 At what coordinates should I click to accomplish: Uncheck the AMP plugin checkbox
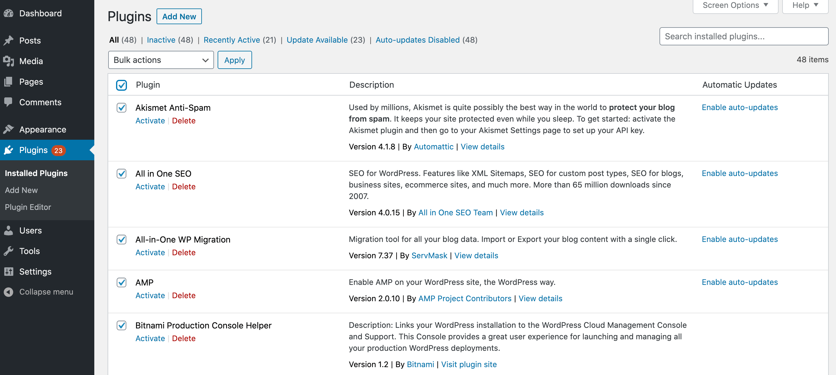click(122, 282)
